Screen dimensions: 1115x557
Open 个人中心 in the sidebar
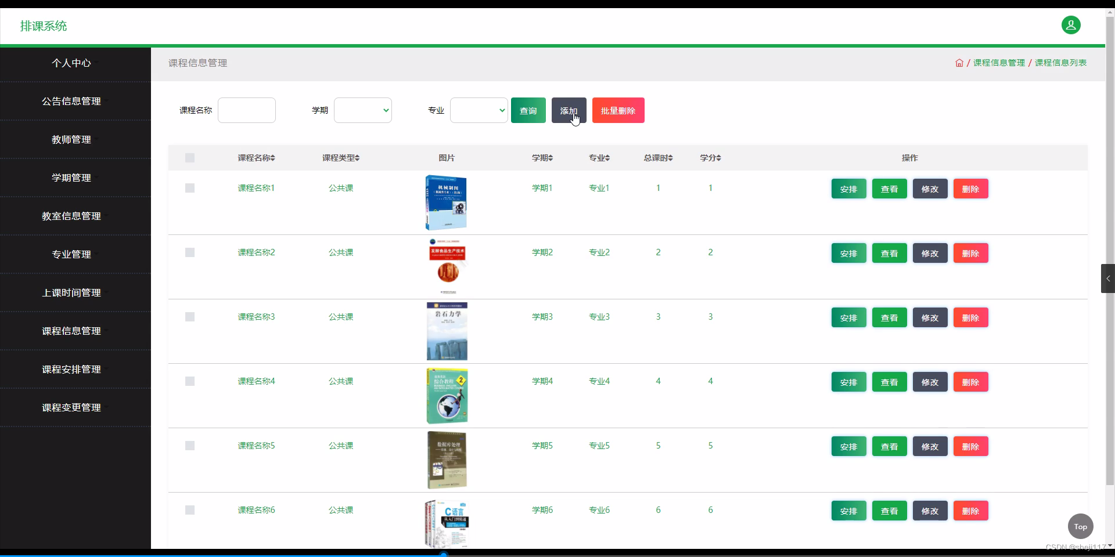point(71,63)
